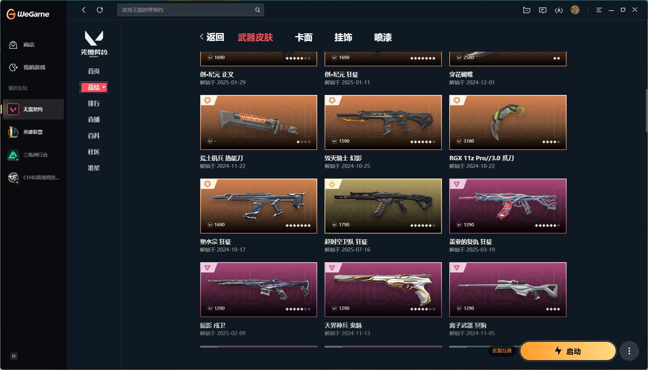Switch to the 卡面 tab
Screen dimensions: 648x370
(304, 37)
